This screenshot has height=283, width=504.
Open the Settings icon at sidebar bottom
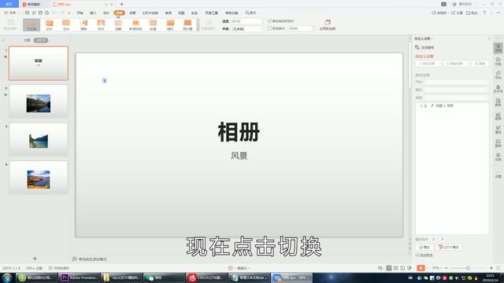(x=498, y=175)
